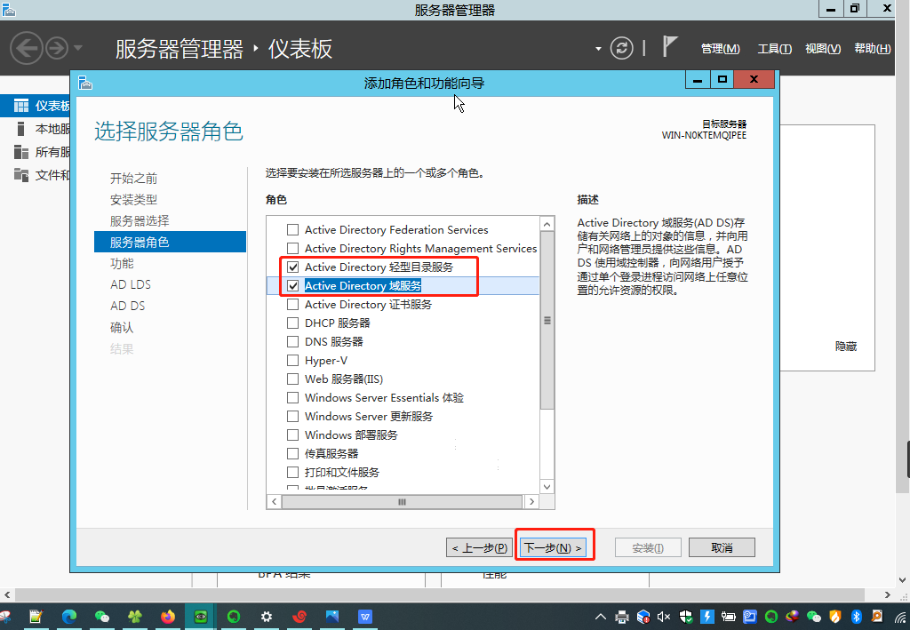Open Firefox from the taskbar
This screenshot has width=910, height=630.
168,617
